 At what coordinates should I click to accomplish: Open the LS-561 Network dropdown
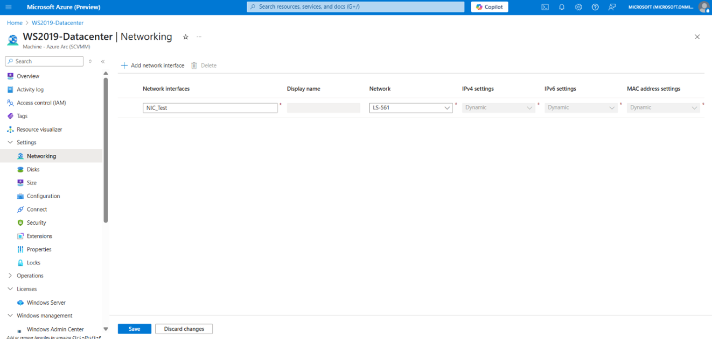coord(411,107)
